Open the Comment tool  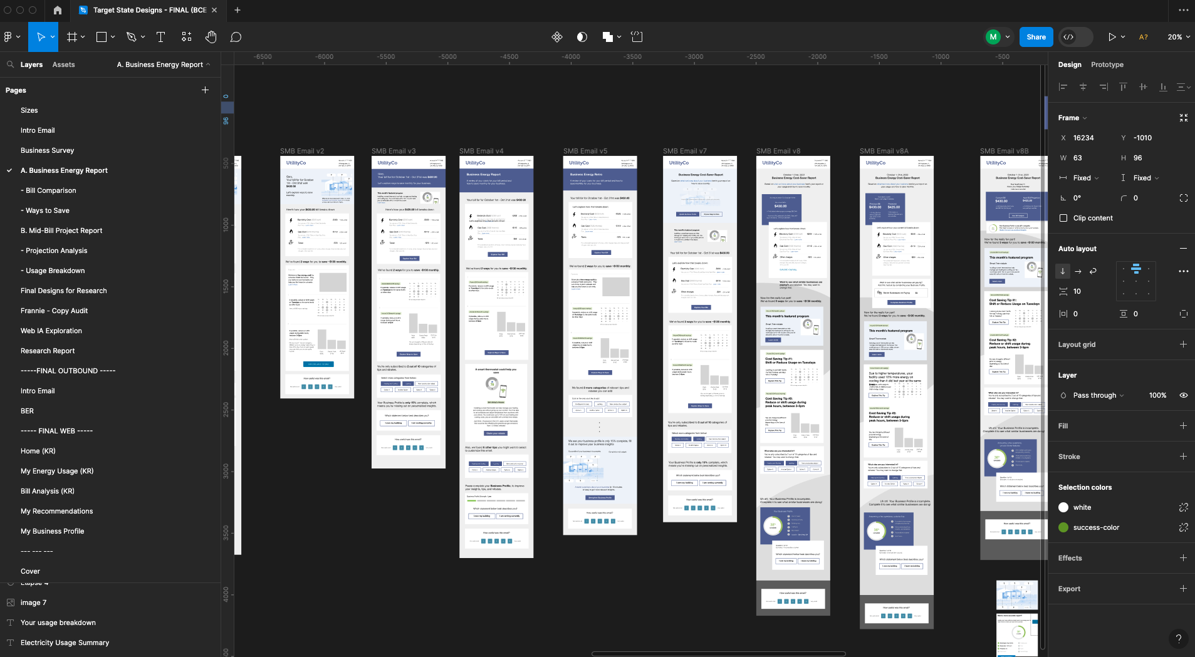pos(236,37)
